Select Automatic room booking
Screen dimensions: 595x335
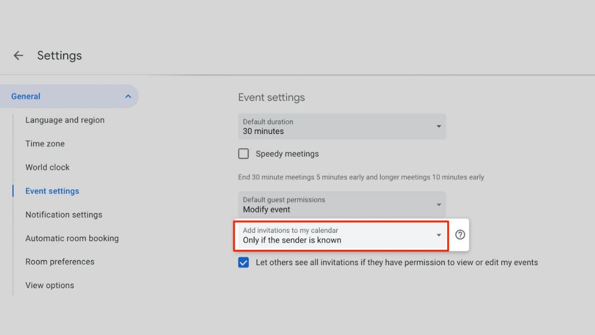(x=72, y=238)
